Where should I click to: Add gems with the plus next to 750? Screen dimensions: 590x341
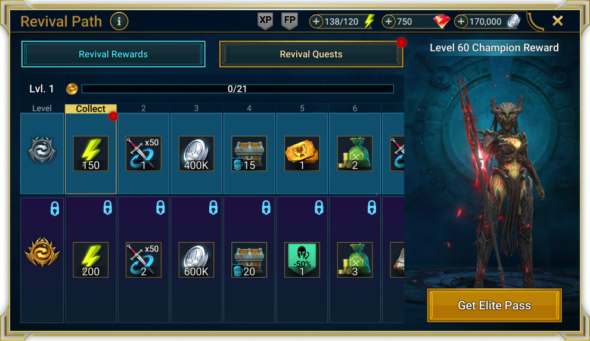pyautogui.click(x=389, y=21)
